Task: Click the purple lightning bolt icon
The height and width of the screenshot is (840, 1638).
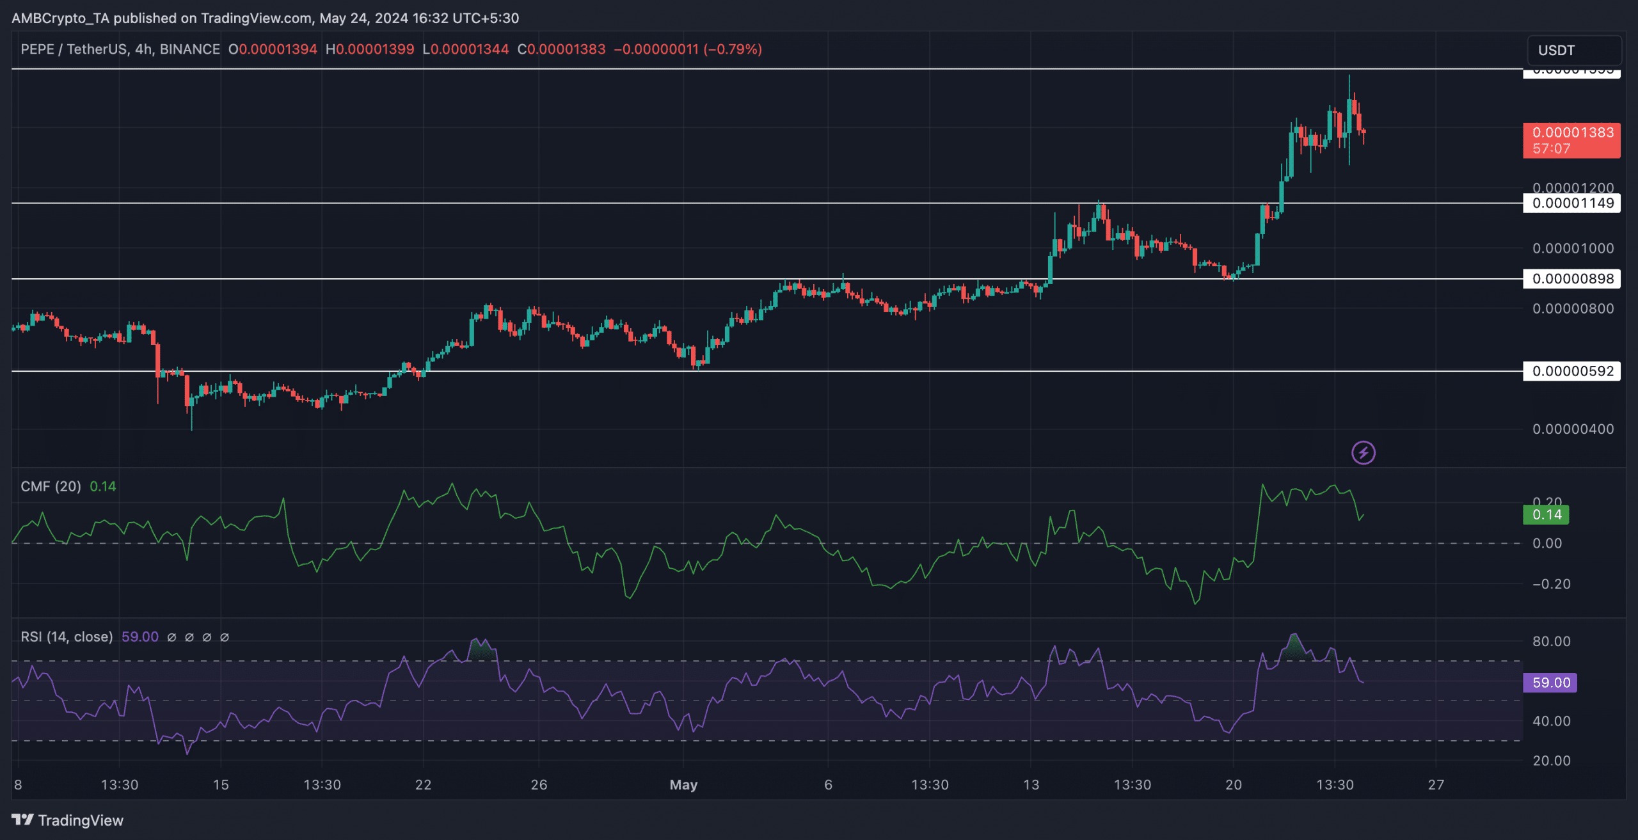Action: coord(1364,453)
